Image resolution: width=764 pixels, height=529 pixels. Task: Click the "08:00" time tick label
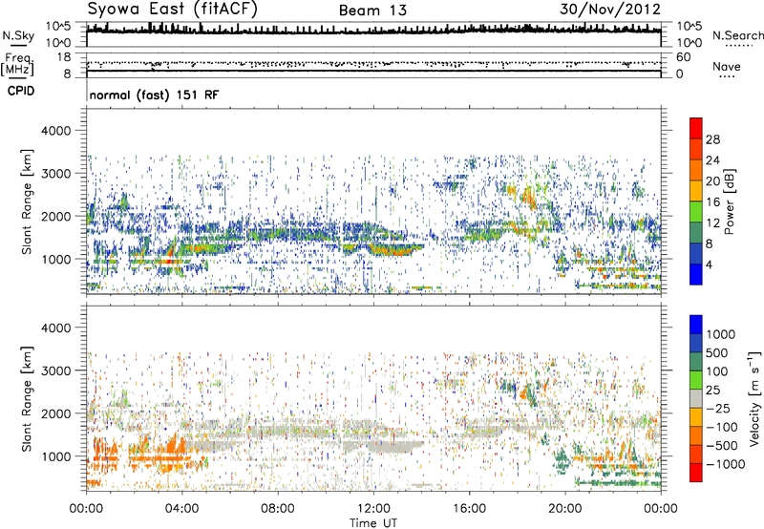[x=278, y=509]
